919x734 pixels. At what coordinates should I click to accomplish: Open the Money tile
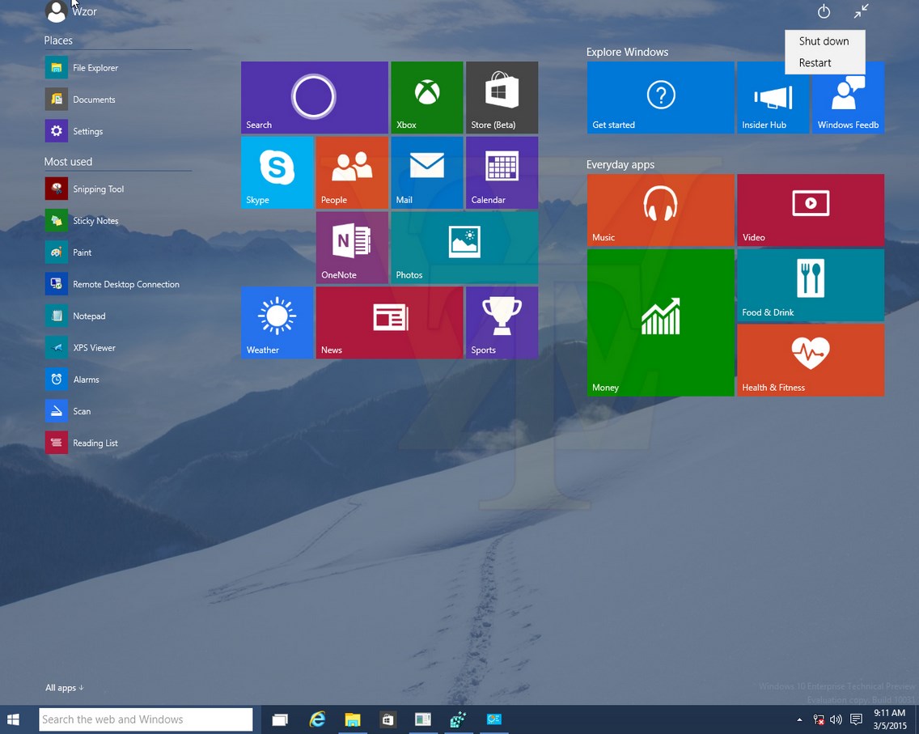point(660,322)
